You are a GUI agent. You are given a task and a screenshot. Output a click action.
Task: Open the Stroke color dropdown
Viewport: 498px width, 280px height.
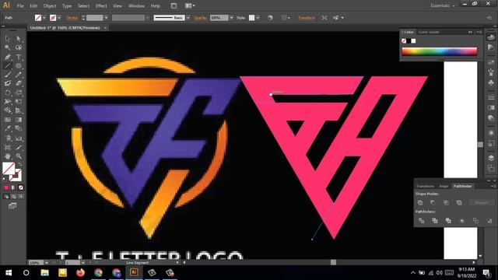59,18
